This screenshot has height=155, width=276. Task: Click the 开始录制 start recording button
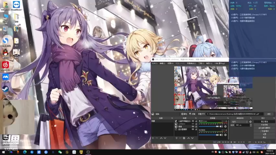click(264, 125)
